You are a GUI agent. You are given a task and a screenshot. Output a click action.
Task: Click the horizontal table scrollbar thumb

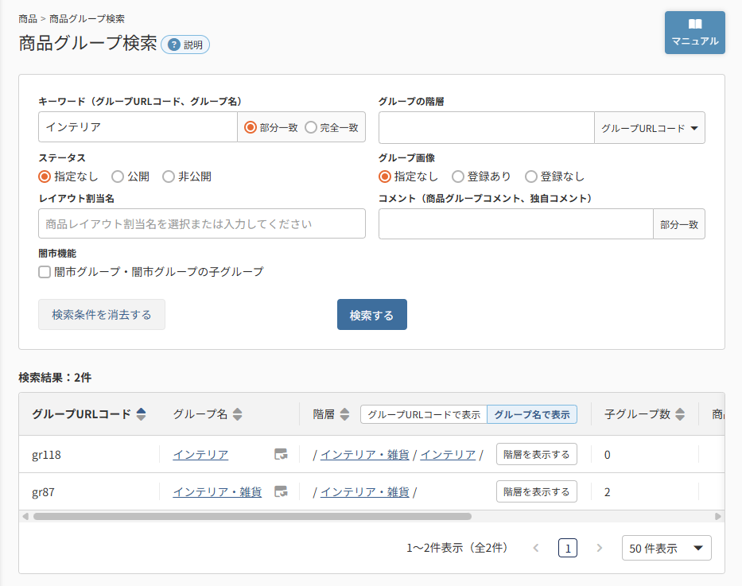pyautogui.click(x=252, y=516)
